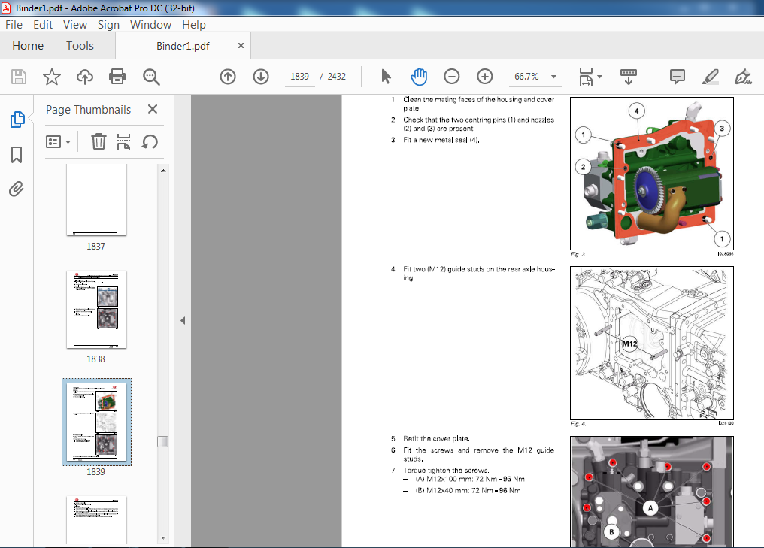This screenshot has height=548, width=764.
Task: Zoom in with the plus icon
Action: click(x=484, y=77)
